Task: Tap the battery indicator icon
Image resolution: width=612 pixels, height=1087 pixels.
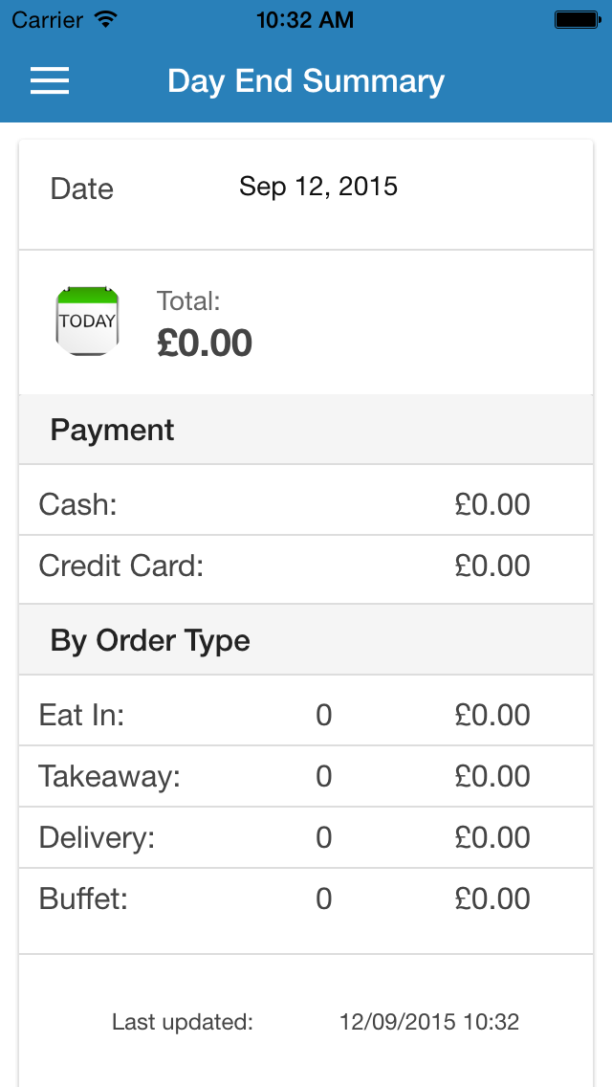Action: (x=577, y=19)
